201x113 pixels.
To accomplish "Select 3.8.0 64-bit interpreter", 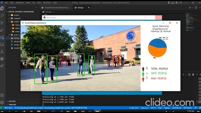I will [x=177, y=108].
